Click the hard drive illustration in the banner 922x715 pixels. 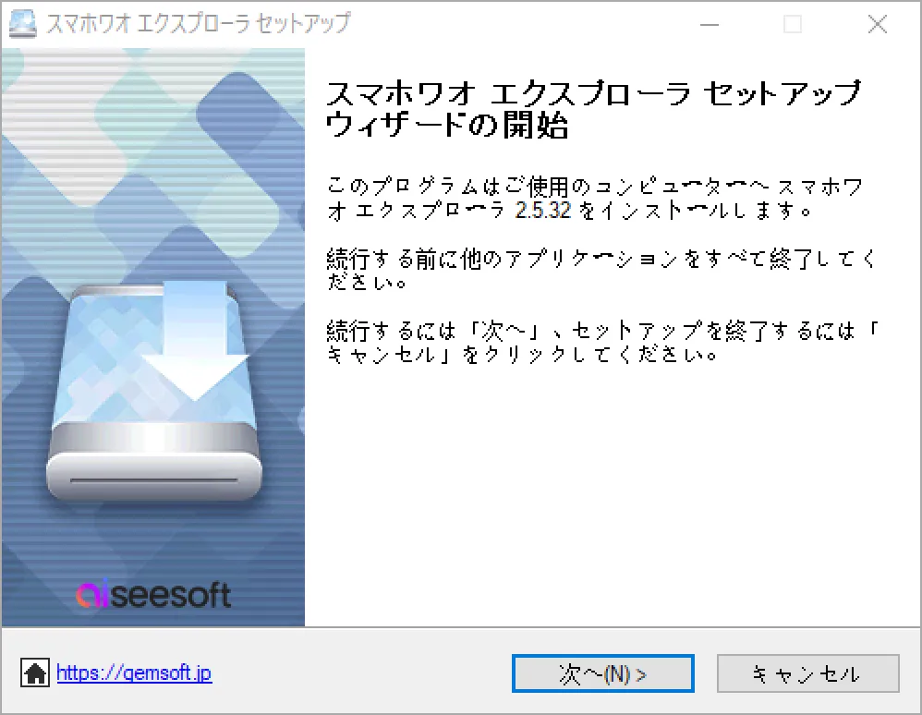[154, 392]
